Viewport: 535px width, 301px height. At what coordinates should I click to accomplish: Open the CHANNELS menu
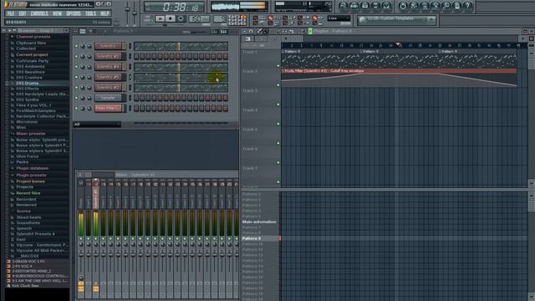click(x=39, y=13)
